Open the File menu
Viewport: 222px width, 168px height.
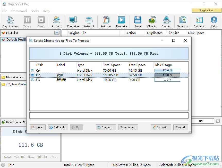tap(5, 11)
